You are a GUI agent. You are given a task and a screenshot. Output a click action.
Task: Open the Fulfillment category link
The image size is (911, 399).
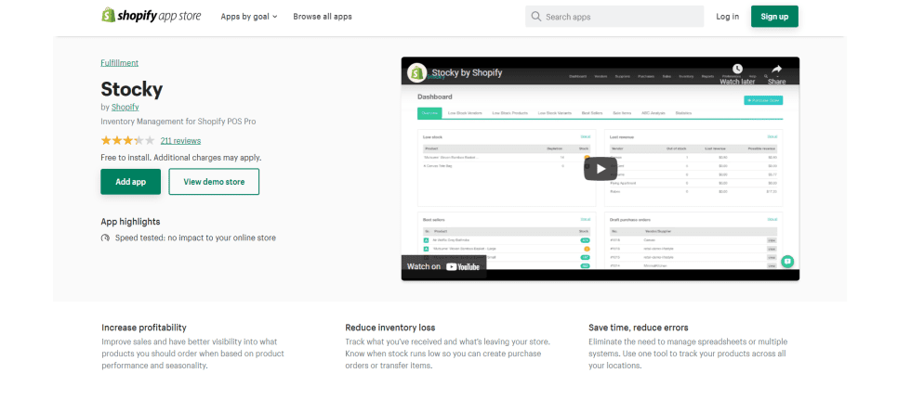tap(120, 63)
